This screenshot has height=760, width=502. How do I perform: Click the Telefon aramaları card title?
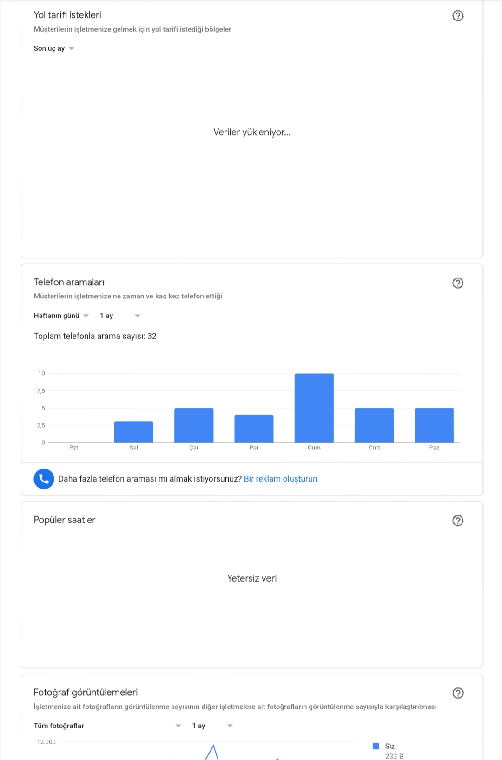click(x=69, y=282)
